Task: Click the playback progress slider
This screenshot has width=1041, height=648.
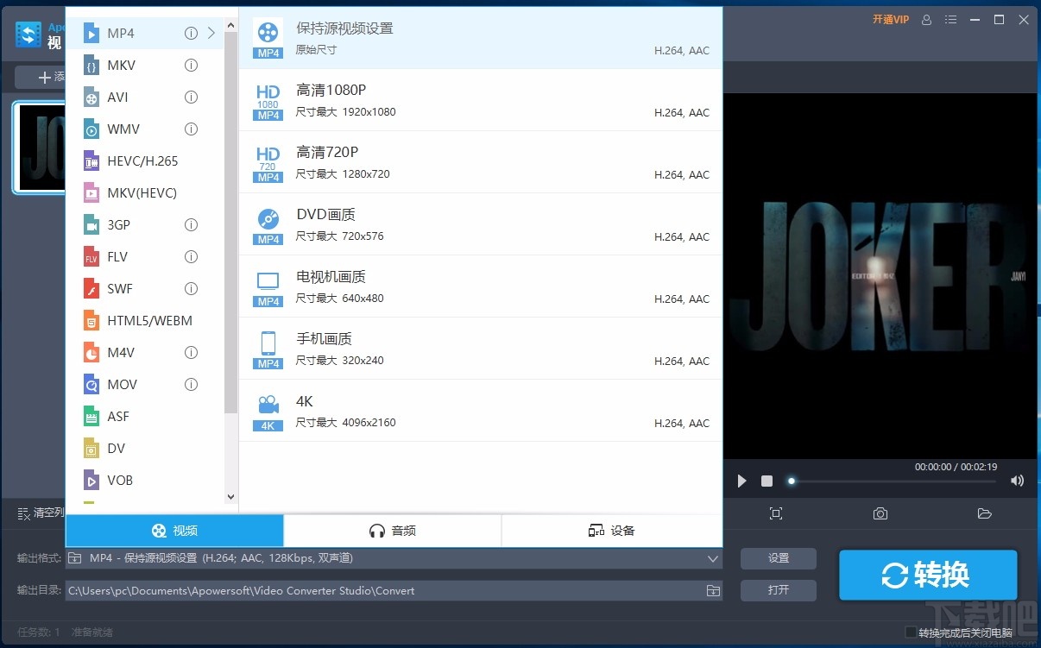Action: click(x=792, y=481)
